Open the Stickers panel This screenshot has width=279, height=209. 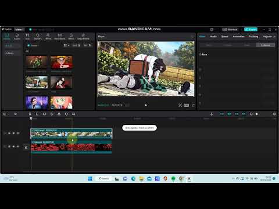(x=38, y=36)
